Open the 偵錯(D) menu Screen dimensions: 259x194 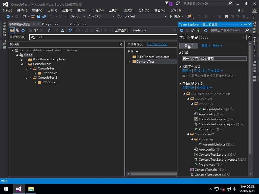82,10
